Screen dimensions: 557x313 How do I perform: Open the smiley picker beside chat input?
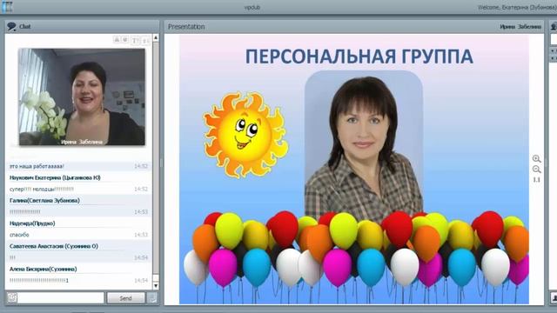(x=11, y=297)
